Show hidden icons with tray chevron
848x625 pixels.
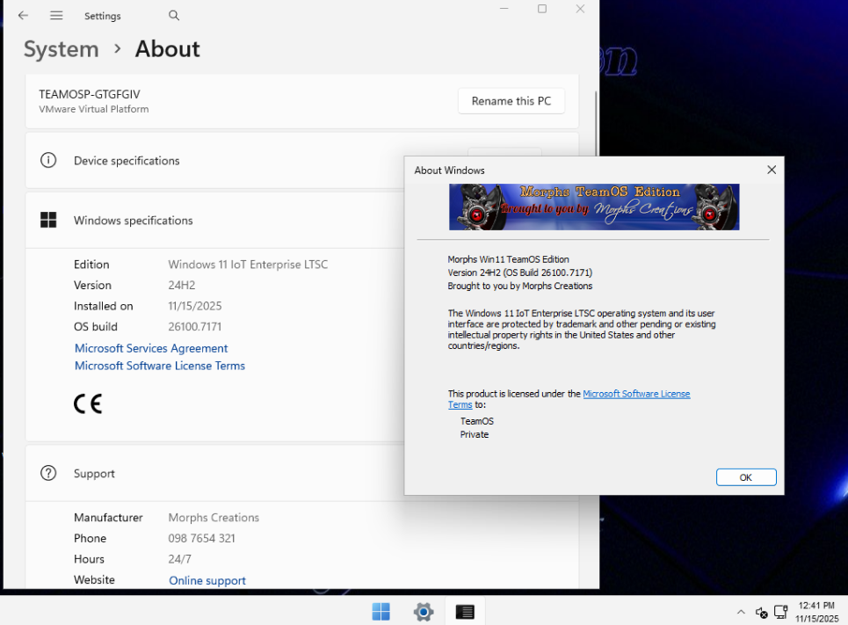tap(741, 613)
